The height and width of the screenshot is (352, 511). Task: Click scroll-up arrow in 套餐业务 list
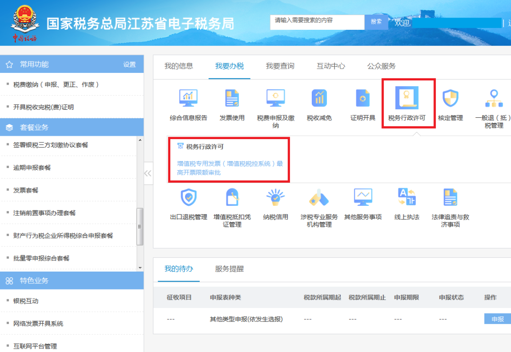(140, 140)
